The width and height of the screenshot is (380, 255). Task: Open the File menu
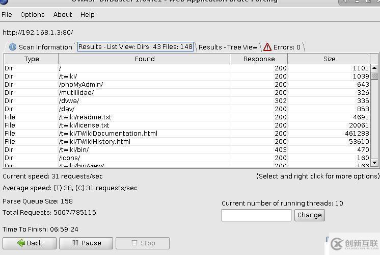click(x=7, y=15)
